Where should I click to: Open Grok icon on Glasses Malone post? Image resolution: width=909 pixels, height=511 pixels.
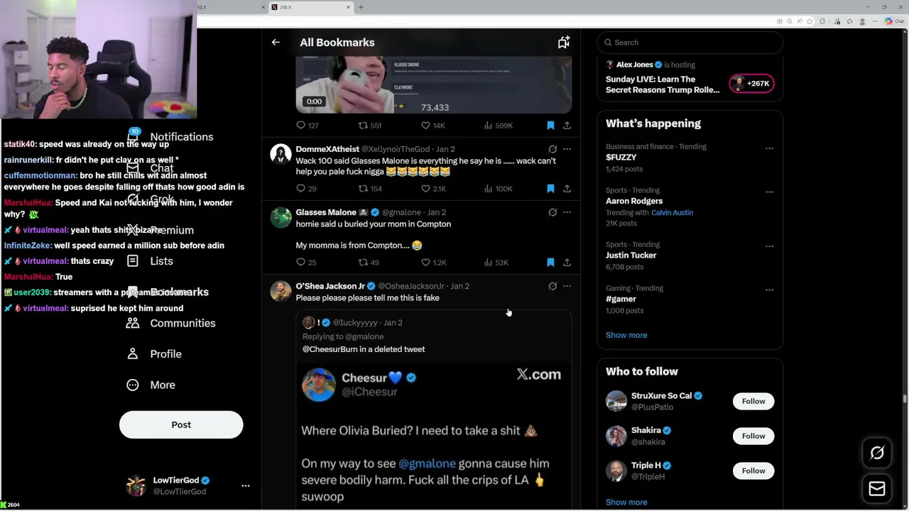tap(553, 212)
